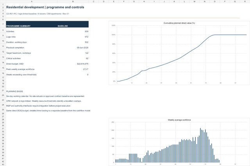Image resolution: width=250 pixels, height=166 pixels.
Task: Click column B header
Action: click(73, 2)
